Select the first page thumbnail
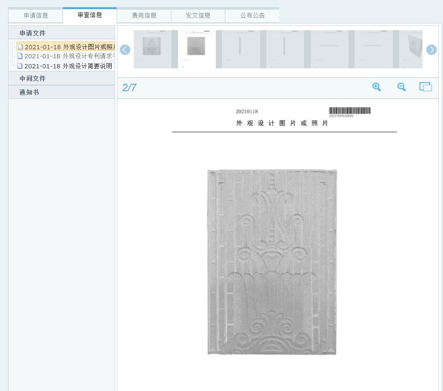Screen dimensions: 443x391 point(153,49)
